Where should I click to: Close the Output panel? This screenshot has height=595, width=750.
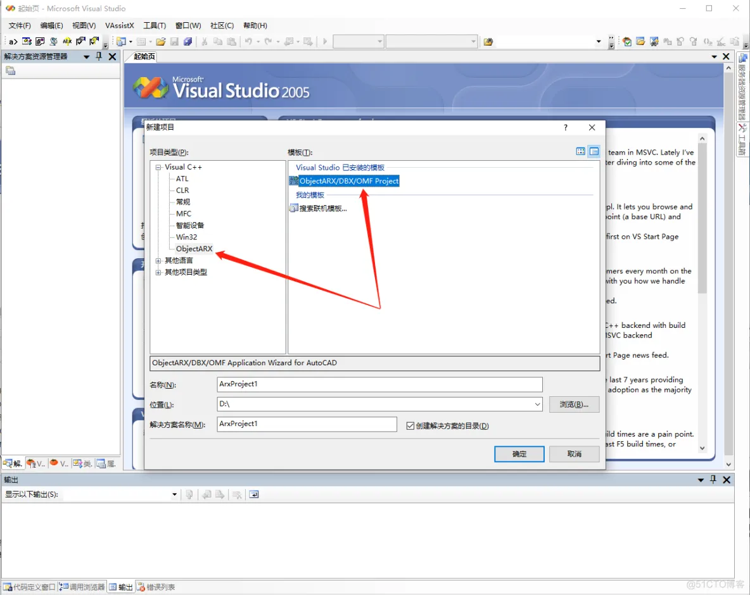point(727,479)
